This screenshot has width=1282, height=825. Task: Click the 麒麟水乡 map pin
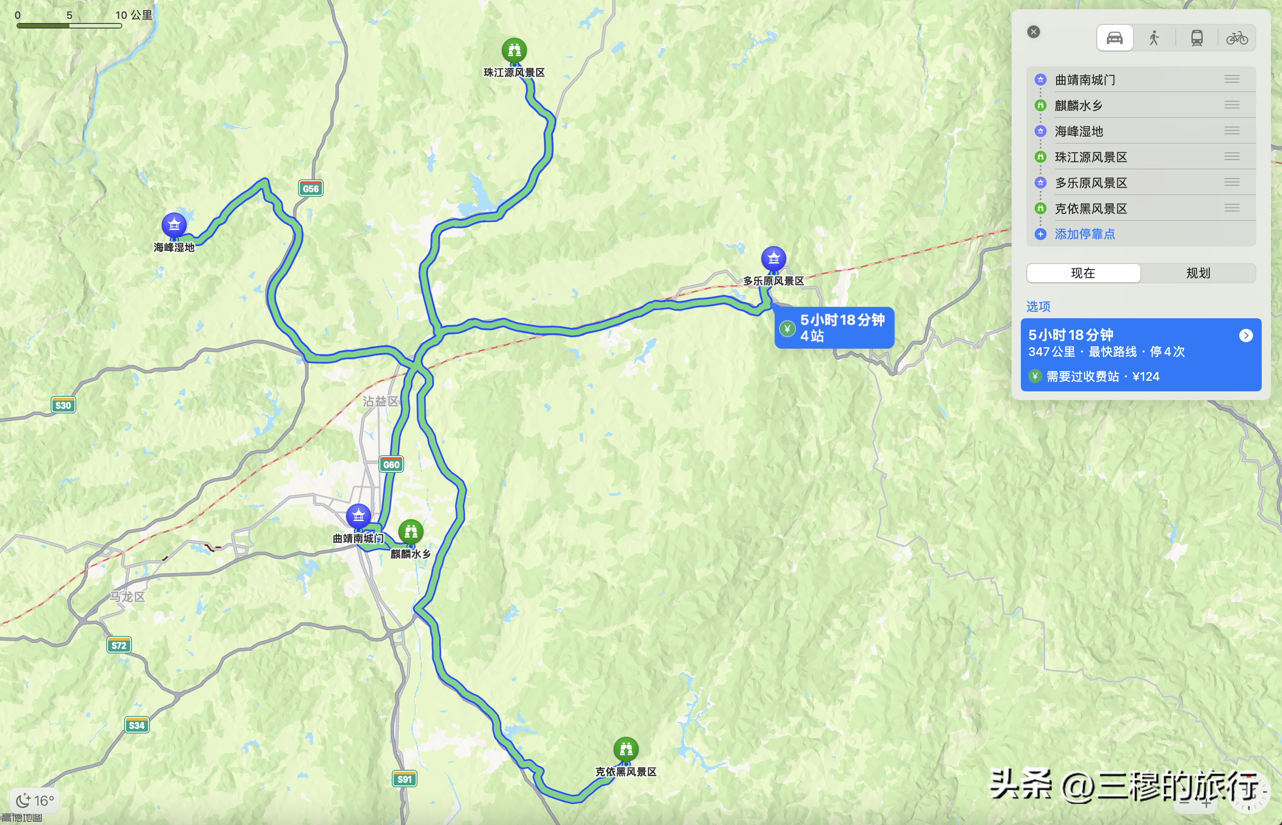pos(411,532)
